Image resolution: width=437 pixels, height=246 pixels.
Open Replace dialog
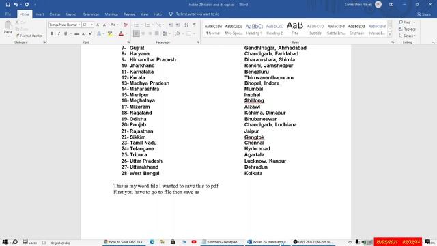point(407,29)
